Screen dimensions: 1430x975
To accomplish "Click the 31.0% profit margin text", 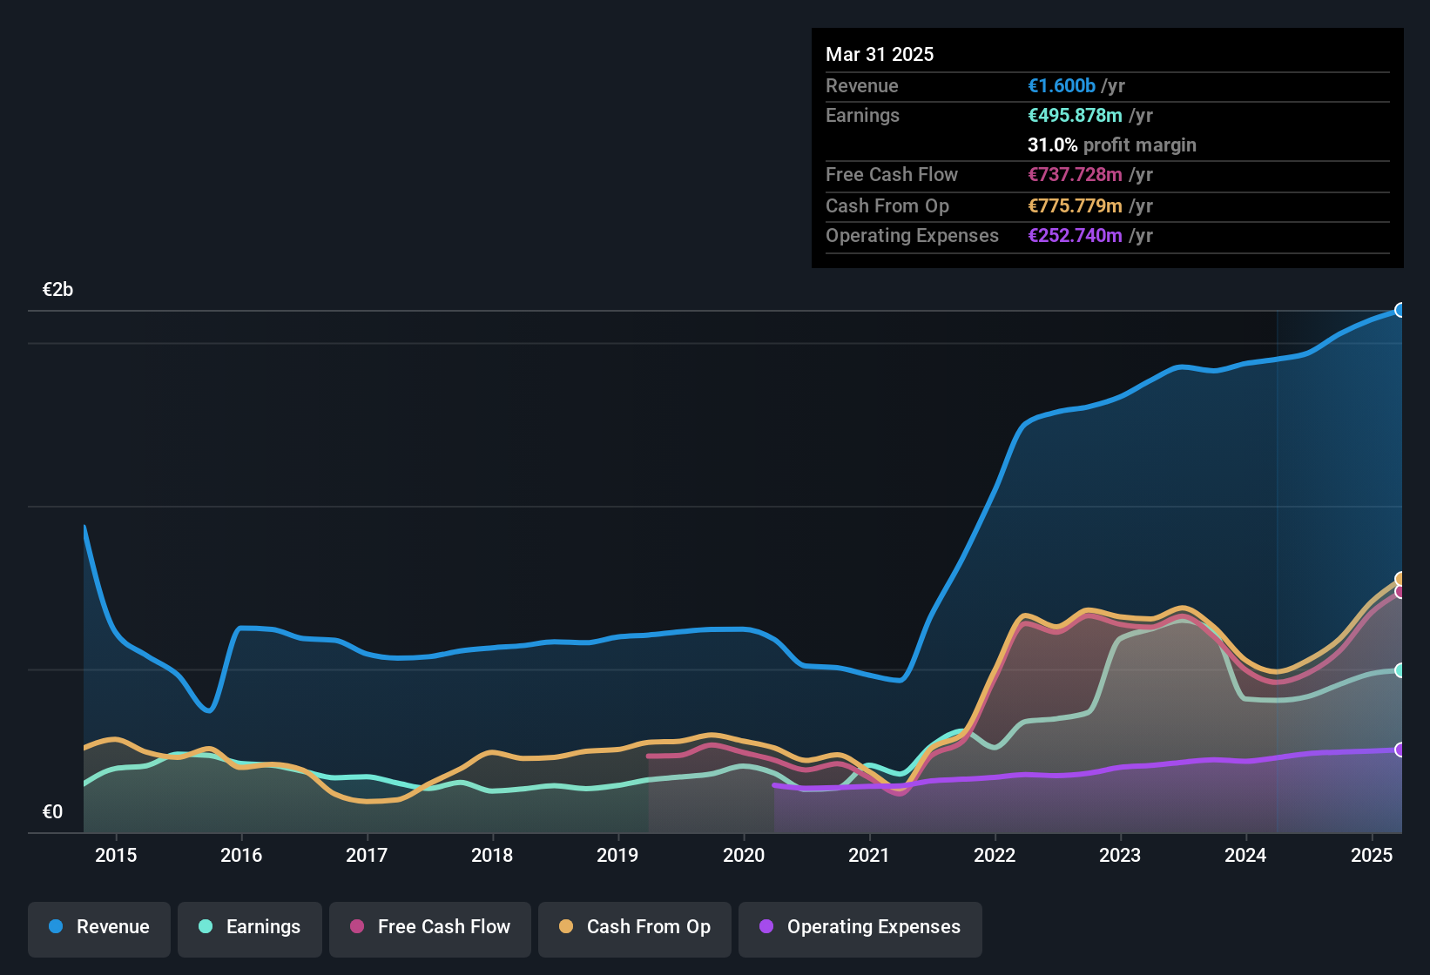I will (x=1112, y=145).
